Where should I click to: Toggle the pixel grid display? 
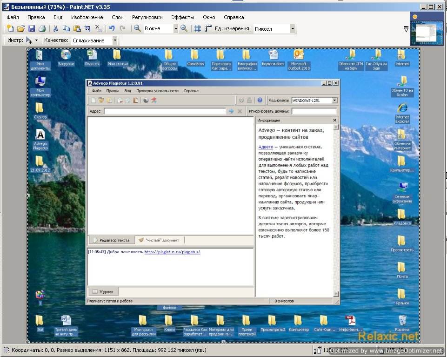pos(198,28)
